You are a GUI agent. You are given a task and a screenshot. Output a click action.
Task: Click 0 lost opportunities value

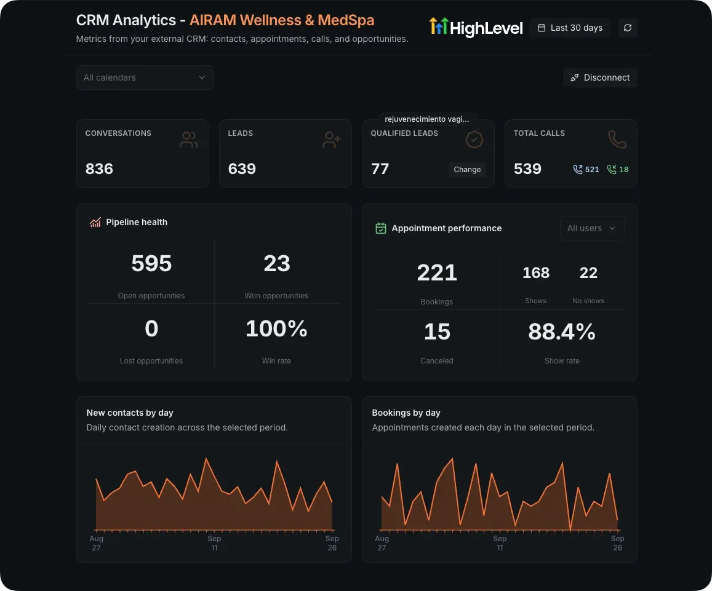(151, 328)
